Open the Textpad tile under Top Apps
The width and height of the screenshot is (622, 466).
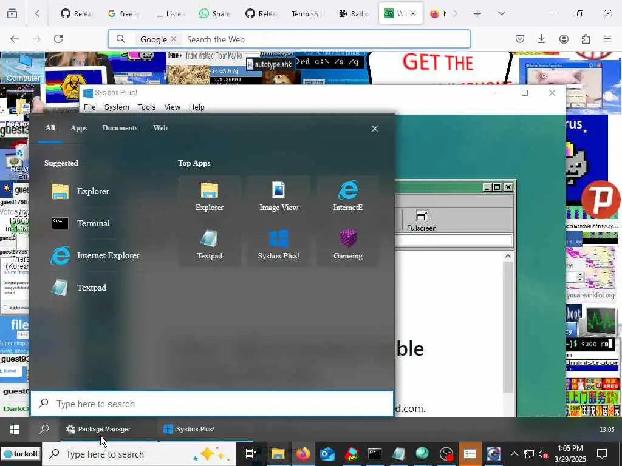tap(210, 245)
